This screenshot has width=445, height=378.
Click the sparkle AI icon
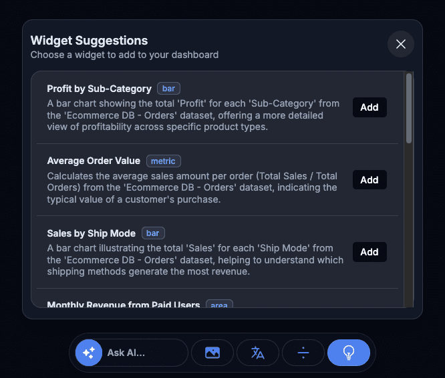tap(88, 353)
